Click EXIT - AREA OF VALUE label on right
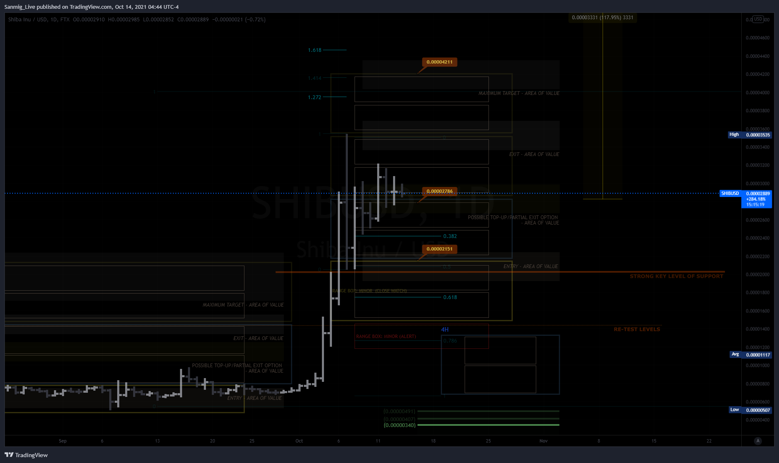Viewport: 779px width, 463px height. [x=534, y=154]
